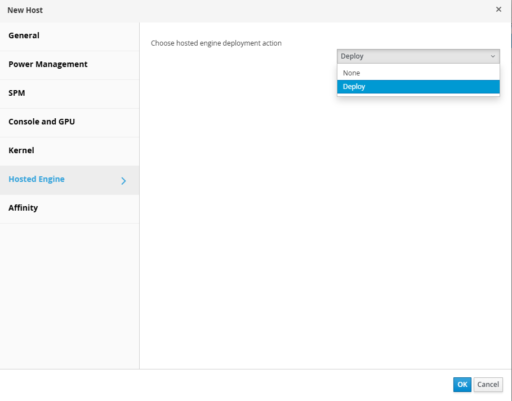
Task: Click the dropdown caret in deployment selector
Action: [493, 56]
